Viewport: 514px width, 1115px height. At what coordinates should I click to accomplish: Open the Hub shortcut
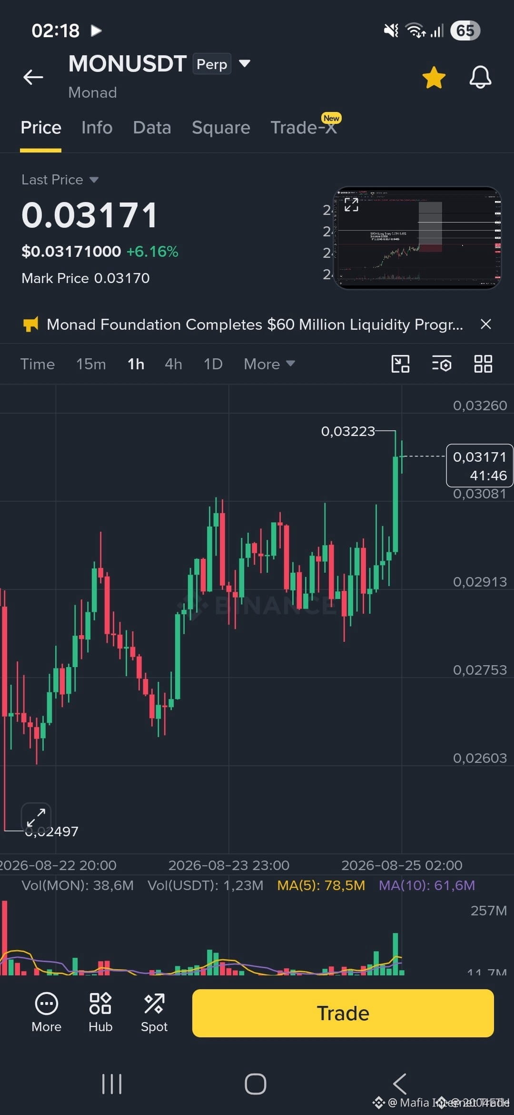coord(100,1012)
